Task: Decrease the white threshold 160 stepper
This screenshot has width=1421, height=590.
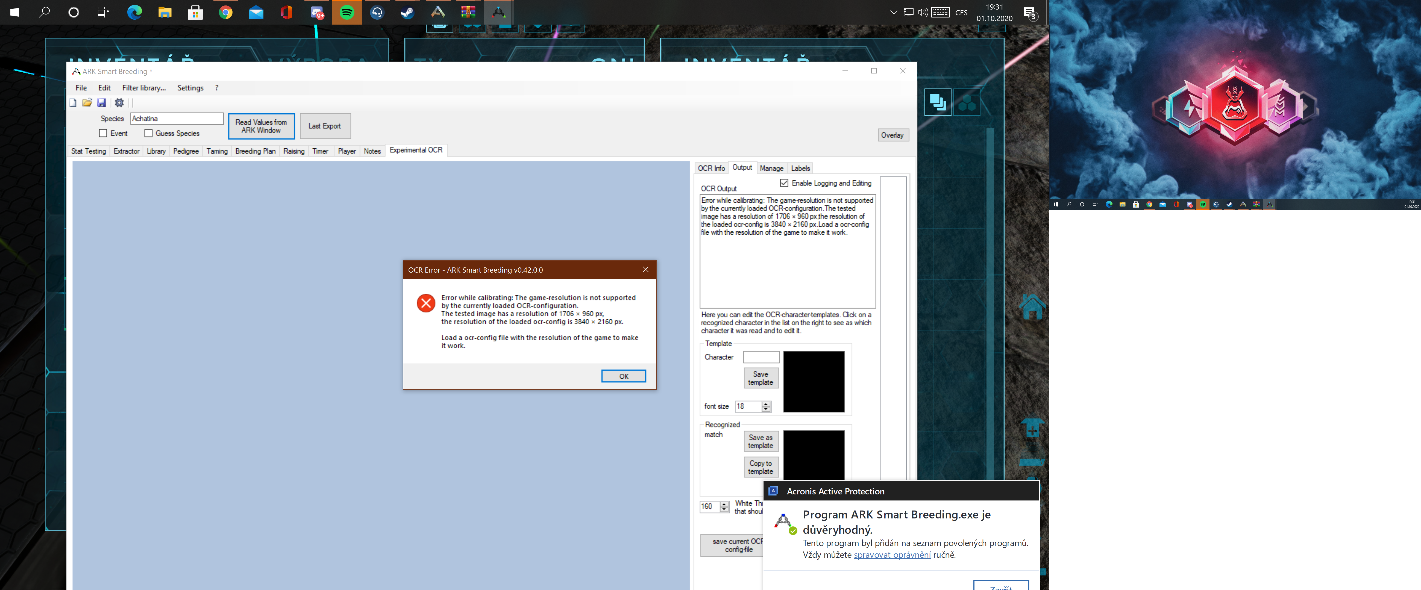Action: [x=724, y=509]
